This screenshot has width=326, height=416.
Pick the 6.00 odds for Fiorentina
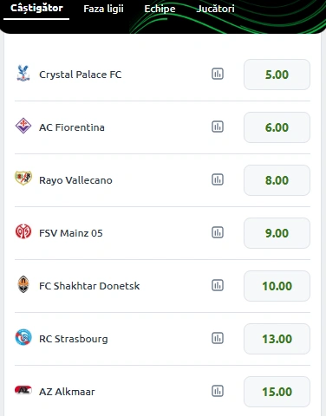coord(277,127)
